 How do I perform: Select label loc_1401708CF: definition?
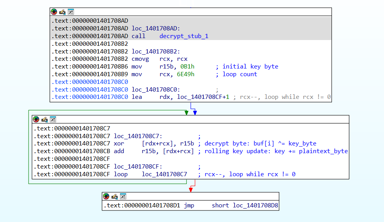tap(138, 167)
